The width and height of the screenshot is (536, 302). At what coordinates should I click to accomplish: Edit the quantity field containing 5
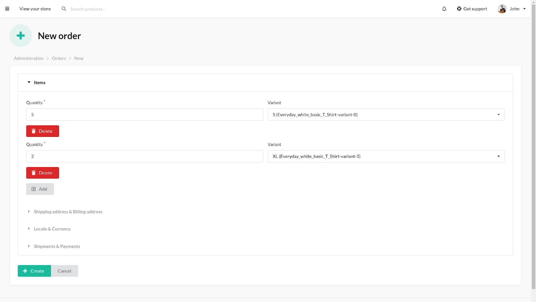point(145,114)
